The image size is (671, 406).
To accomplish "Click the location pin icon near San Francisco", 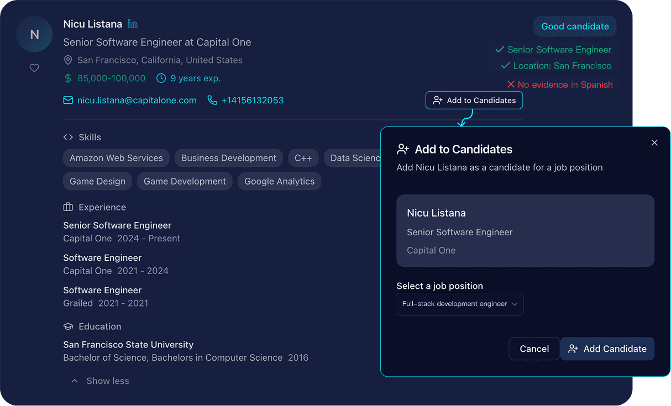I will point(67,60).
